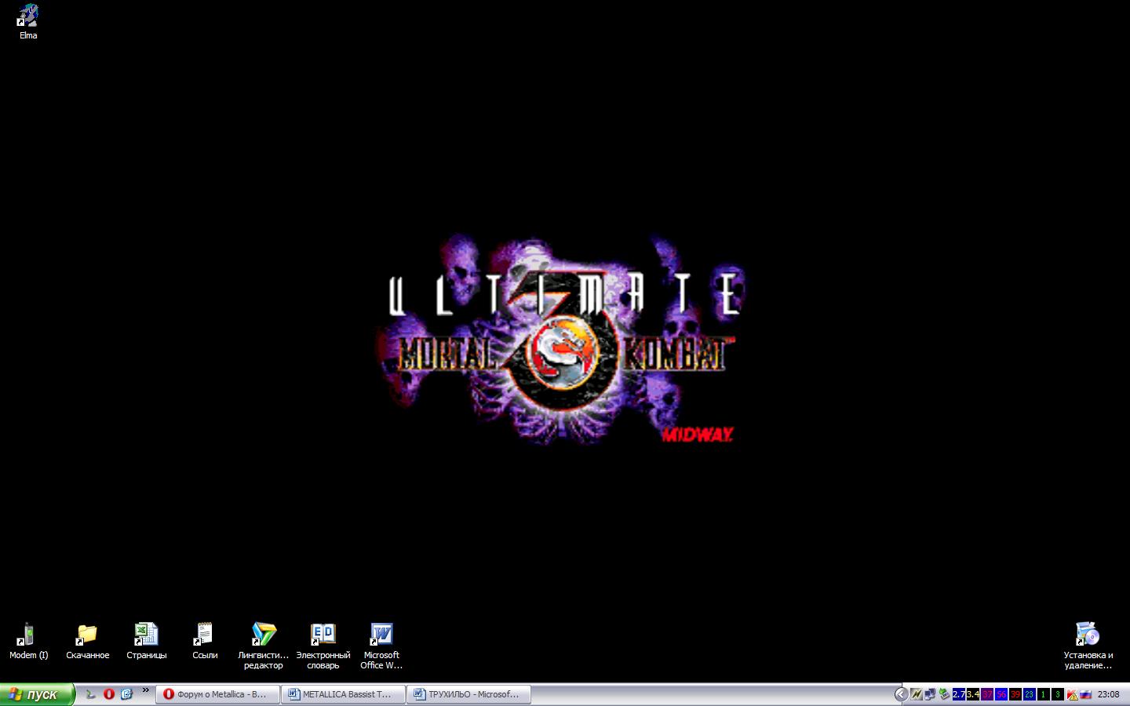This screenshot has height=706, width=1130.
Task: Open the Ссылки notepad file icon
Action: click(x=205, y=634)
